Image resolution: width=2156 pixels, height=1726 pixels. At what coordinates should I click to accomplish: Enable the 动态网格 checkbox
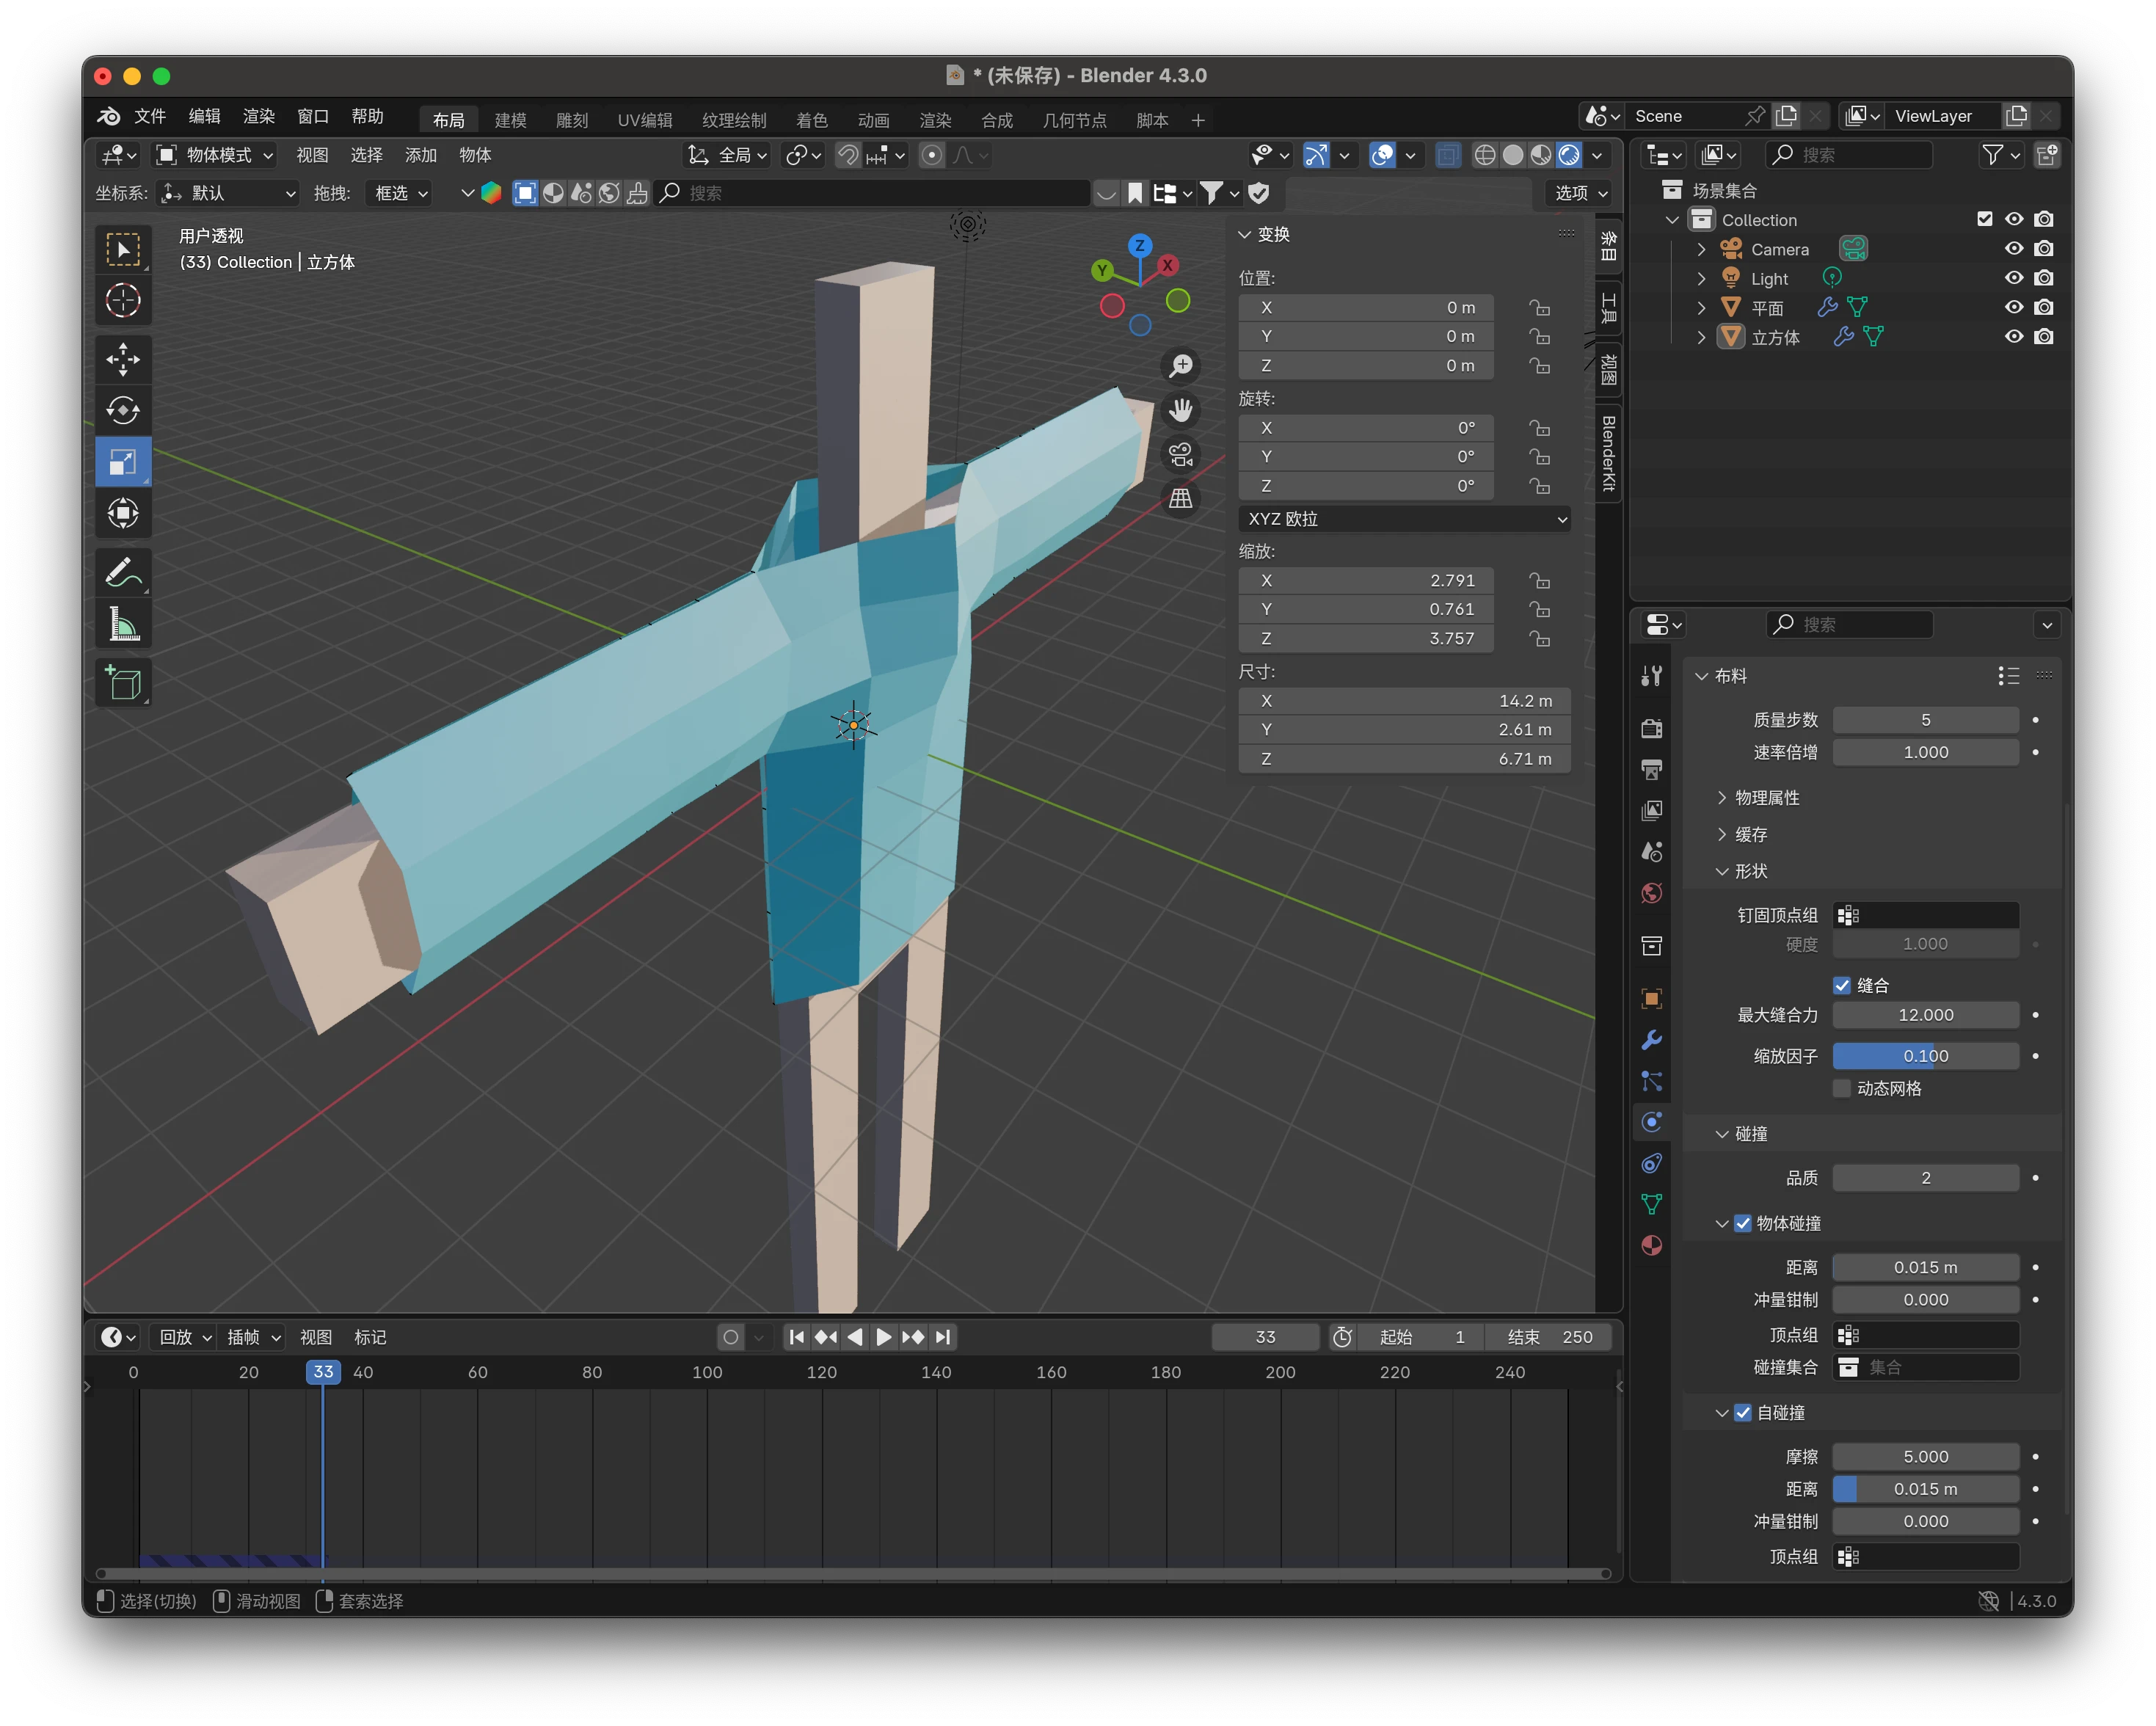click(1842, 1088)
